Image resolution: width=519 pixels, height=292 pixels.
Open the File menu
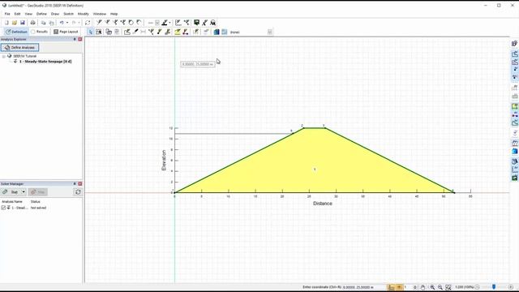pos(7,14)
